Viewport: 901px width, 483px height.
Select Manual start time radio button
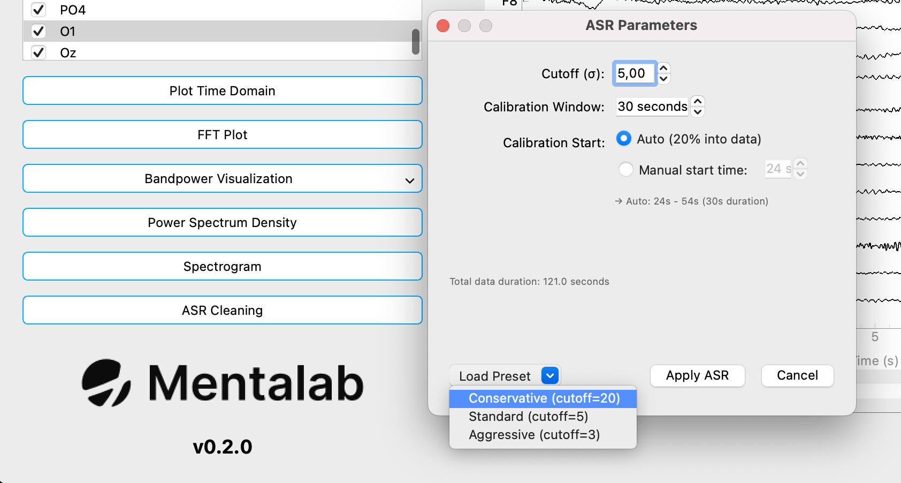(x=625, y=169)
